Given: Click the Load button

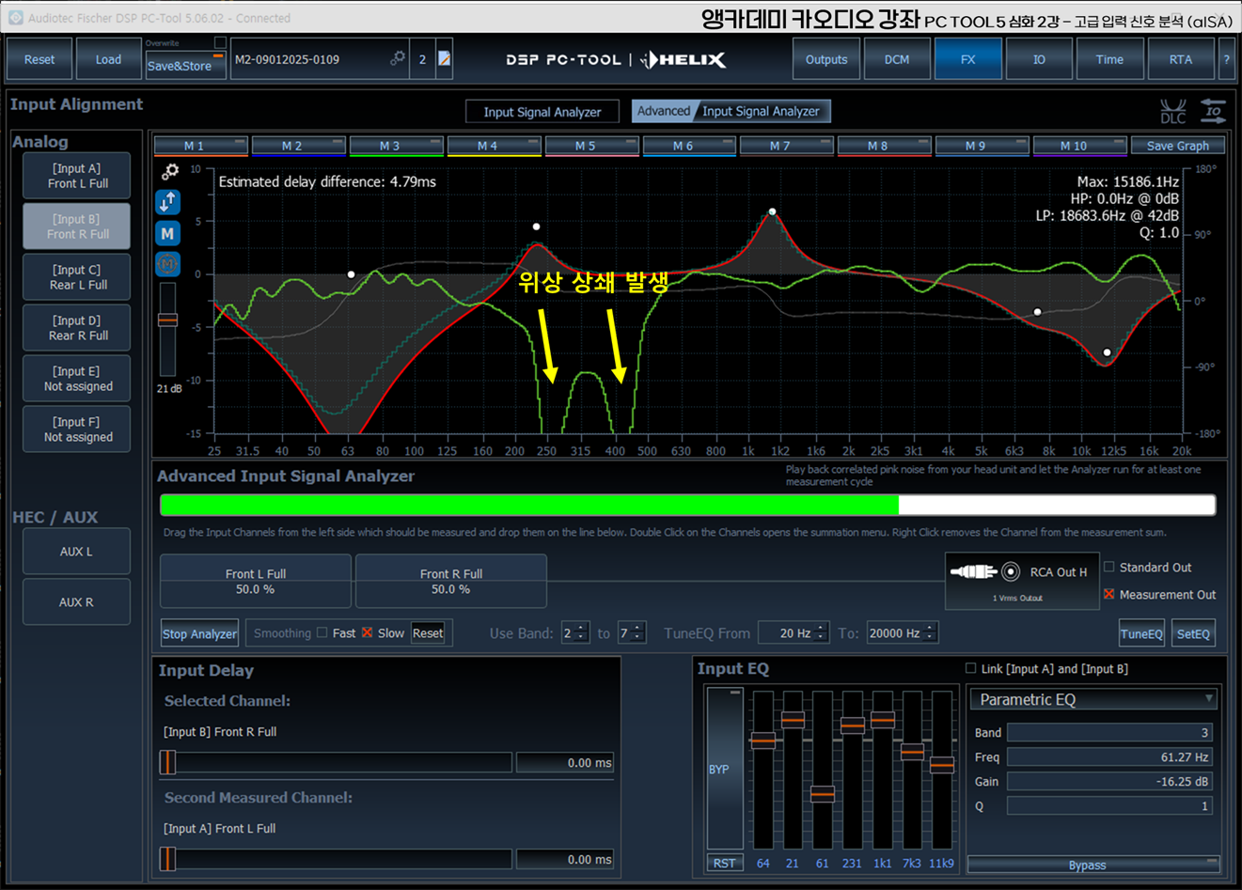Looking at the screenshot, I should pyautogui.click(x=108, y=59).
